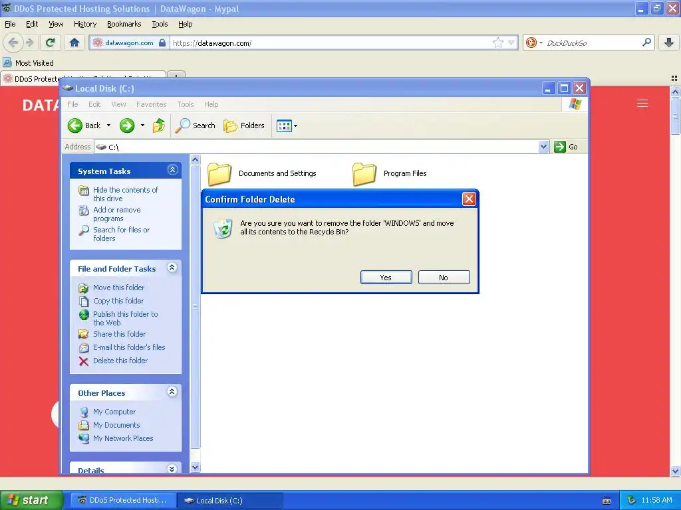Click Share this folder task
This screenshot has height=510, width=681.
click(120, 334)
